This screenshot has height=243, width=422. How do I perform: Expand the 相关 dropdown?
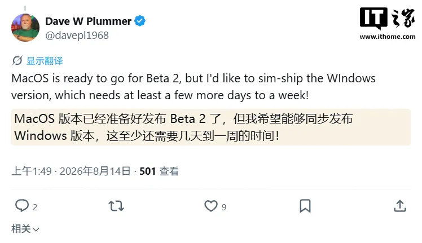[25, 229]
